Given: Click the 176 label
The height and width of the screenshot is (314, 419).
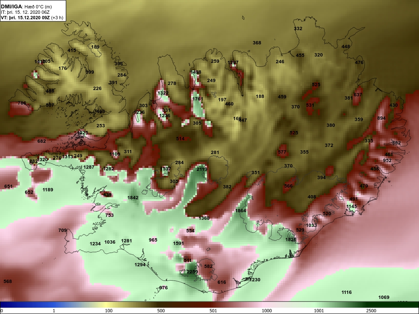Looking at the screenshot, I should pos(62,68).
